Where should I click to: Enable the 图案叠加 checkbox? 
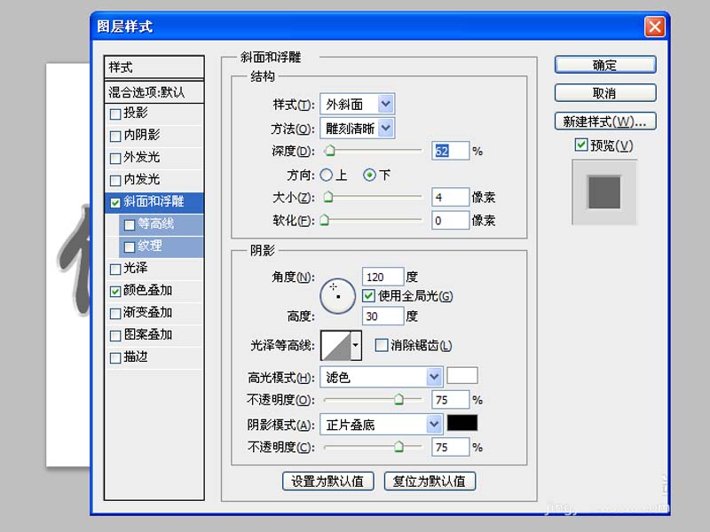click(115, 335)
